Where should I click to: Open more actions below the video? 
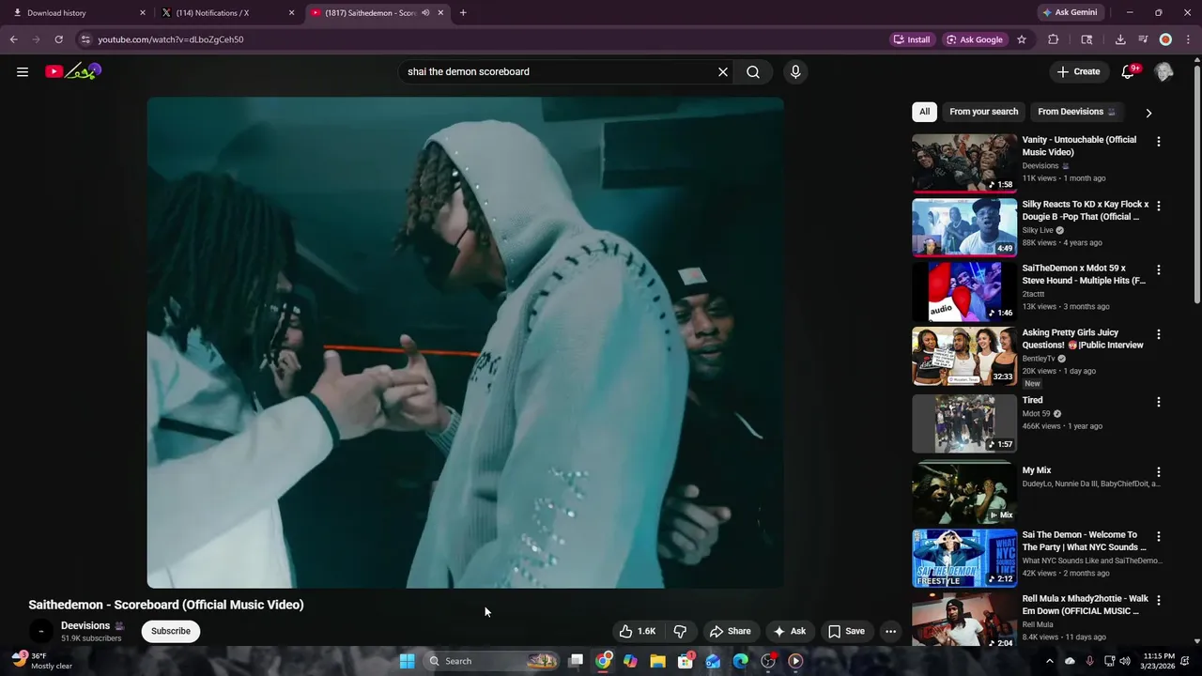(x=890, y=631)
